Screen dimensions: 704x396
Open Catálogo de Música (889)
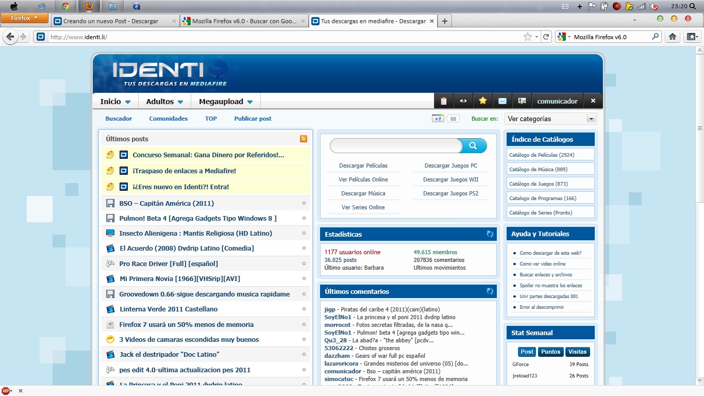pos(550,169)
